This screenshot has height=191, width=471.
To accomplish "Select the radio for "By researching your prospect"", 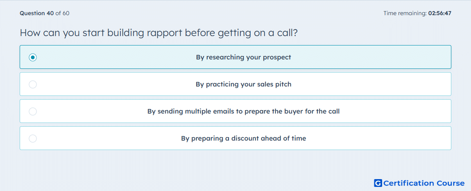I will 33,57.
